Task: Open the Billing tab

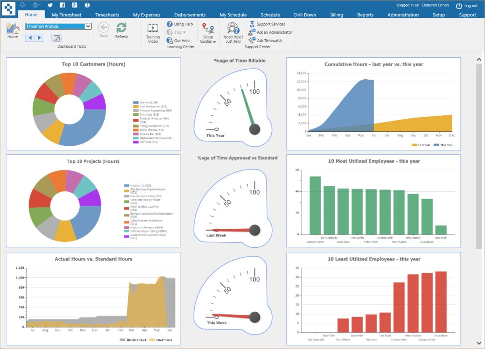Action: click(337, 15)
